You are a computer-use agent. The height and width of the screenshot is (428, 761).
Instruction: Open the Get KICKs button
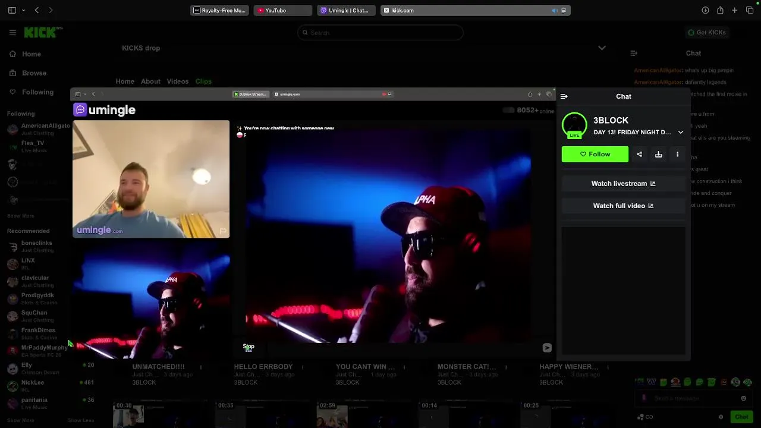point(707,32)
